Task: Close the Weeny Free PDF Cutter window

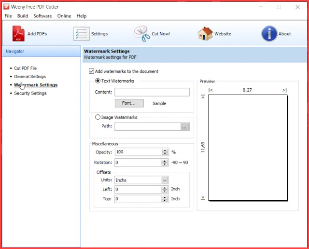Action: [297, 7]
